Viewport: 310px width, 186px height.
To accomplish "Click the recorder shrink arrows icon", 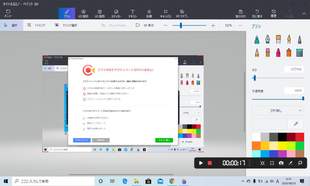I will (272, 163).
